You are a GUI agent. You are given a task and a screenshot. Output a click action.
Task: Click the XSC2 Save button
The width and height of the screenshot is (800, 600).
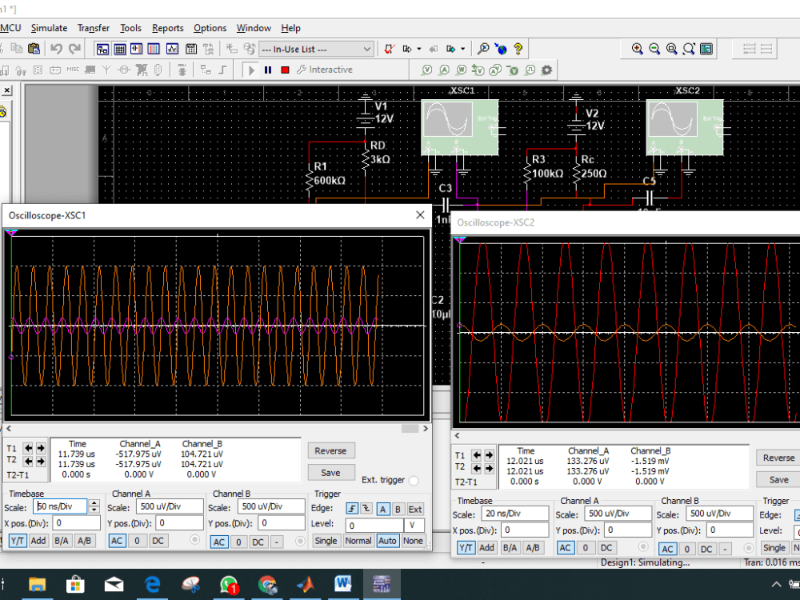tap(778, 480)
